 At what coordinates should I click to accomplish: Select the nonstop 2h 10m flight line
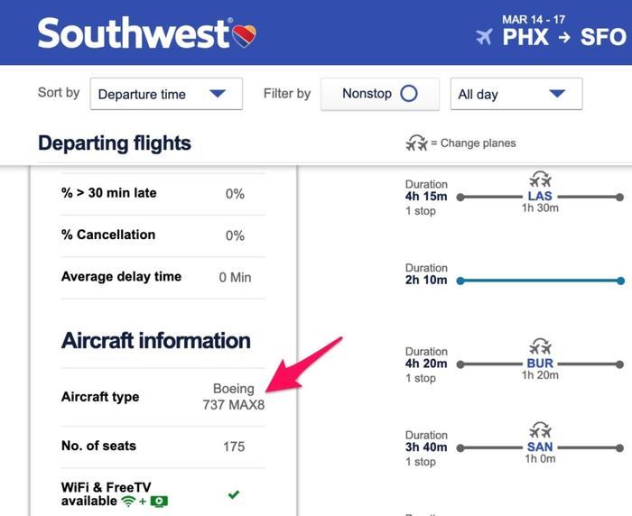[x=541, y=281]
